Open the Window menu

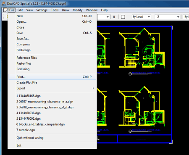[92, 10]
